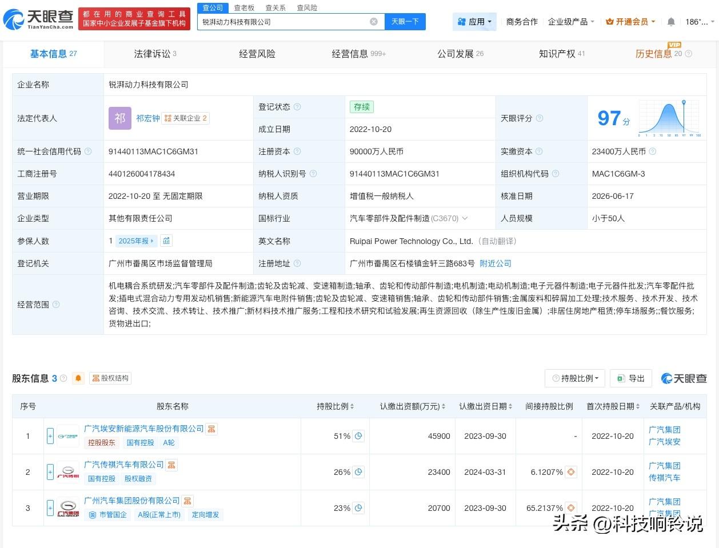Open pie chart icon beside 23%
The width and height of the screenshot is (719, 548).
point(358,508)
